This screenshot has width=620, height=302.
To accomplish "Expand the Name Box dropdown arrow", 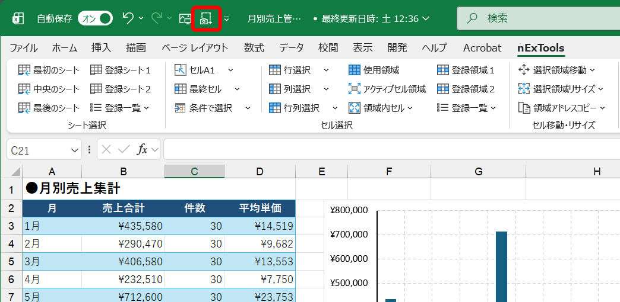I will pos(75,150).
